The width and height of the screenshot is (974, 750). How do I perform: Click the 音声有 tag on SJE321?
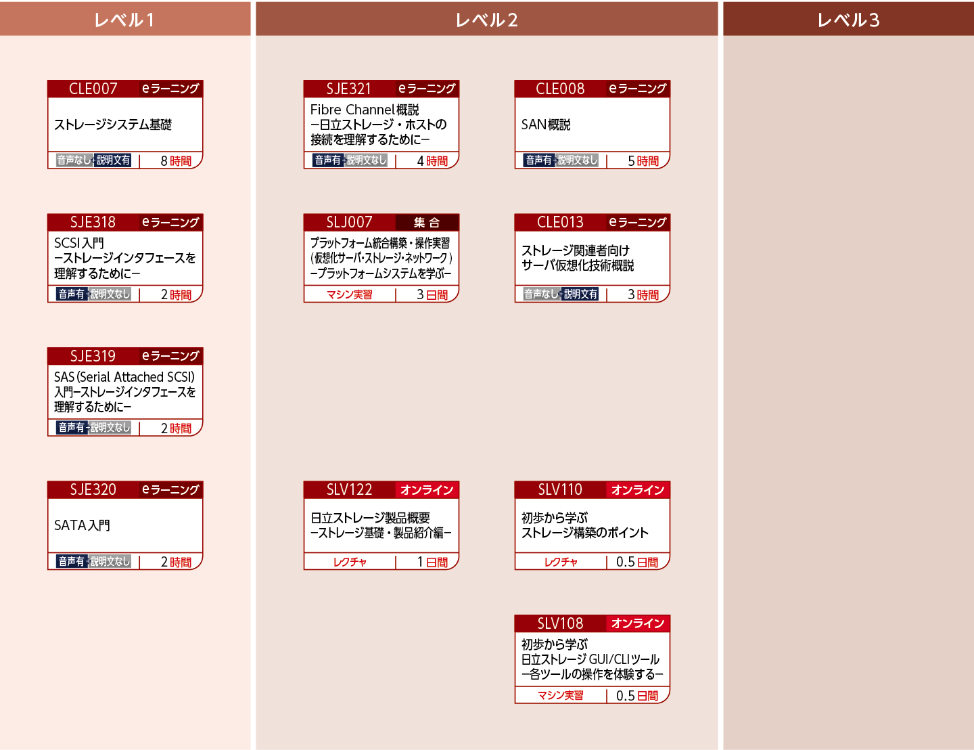[x=328, y=160]
